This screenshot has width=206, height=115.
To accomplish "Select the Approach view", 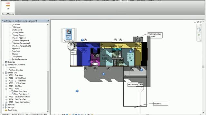I will pyautogui.click(x=16, y=49).
